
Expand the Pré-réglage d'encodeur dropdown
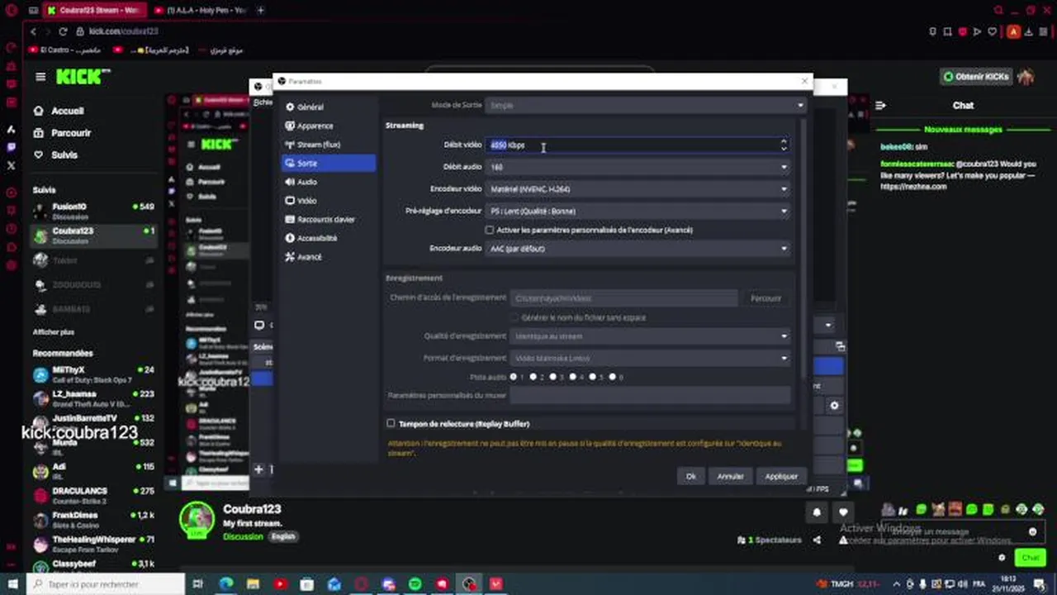[638, 211]
